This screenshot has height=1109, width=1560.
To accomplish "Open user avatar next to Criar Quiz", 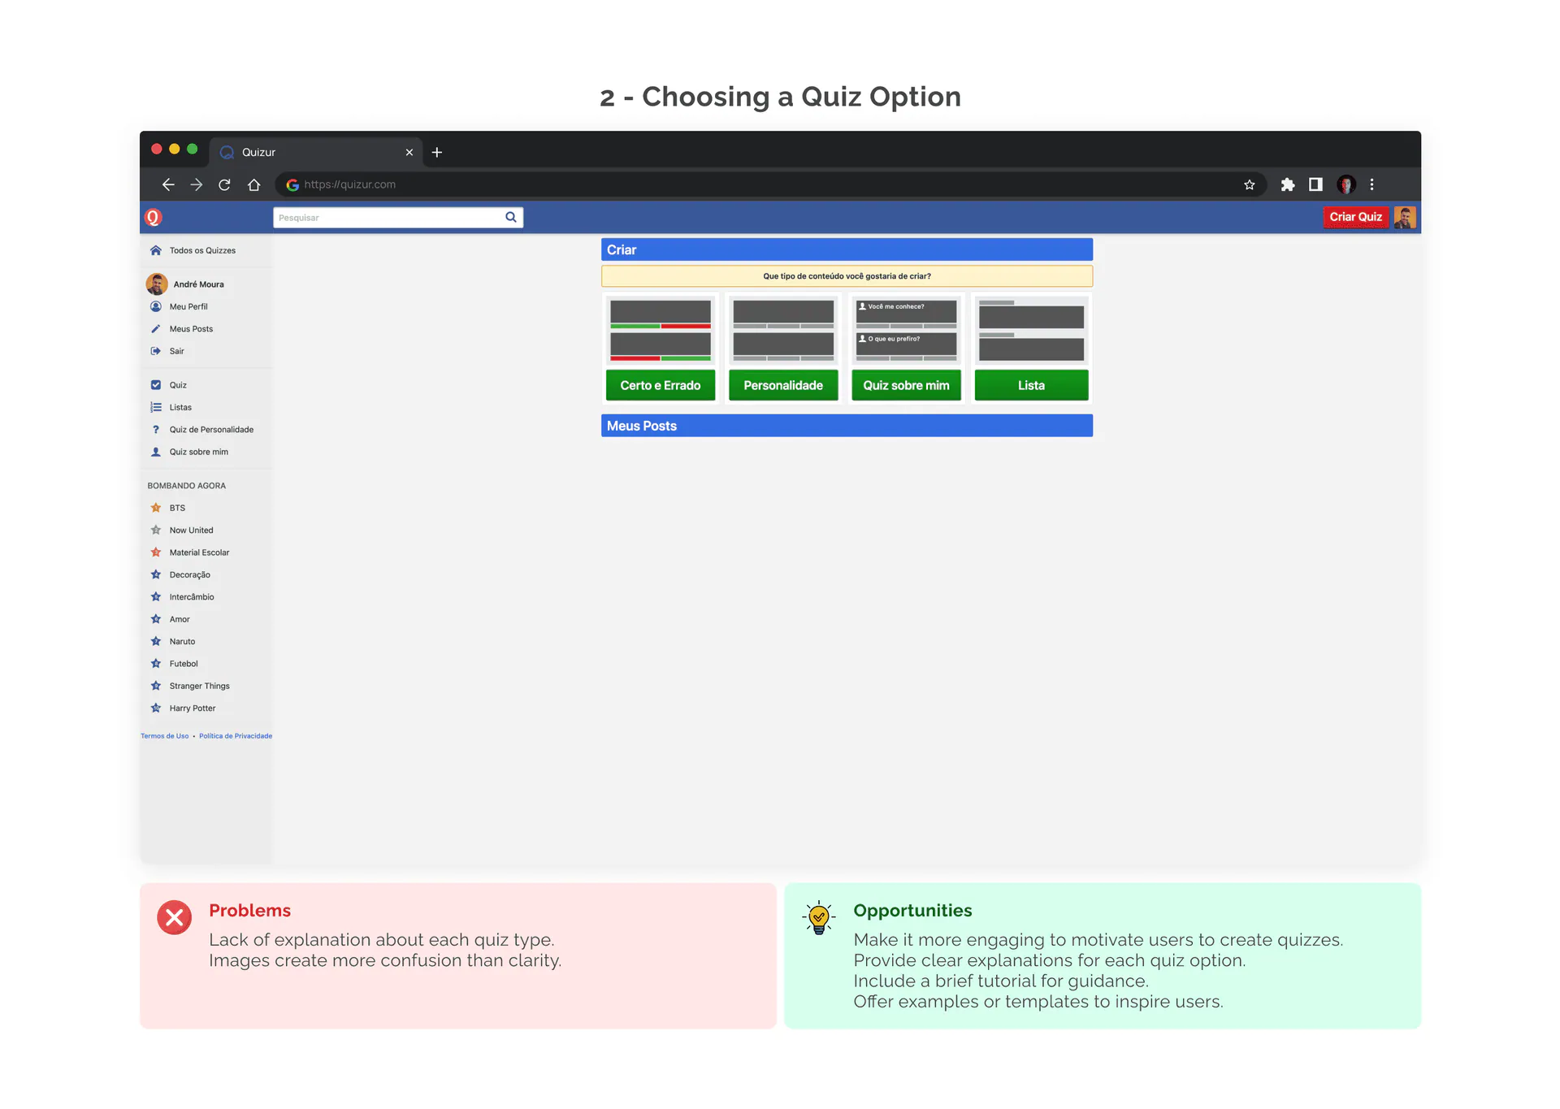I will (1405, 217).
